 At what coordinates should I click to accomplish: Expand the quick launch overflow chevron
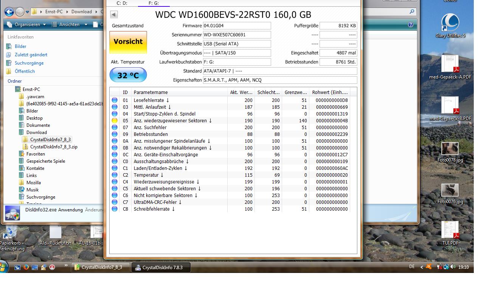pyautogui.click(x=66, y=265)
